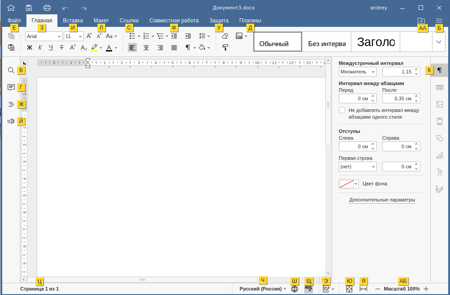Check 'Не добавлять интервал между абзацами' checkbox
The height and width of the screenshot is (295, 450).
click(342, 111)
